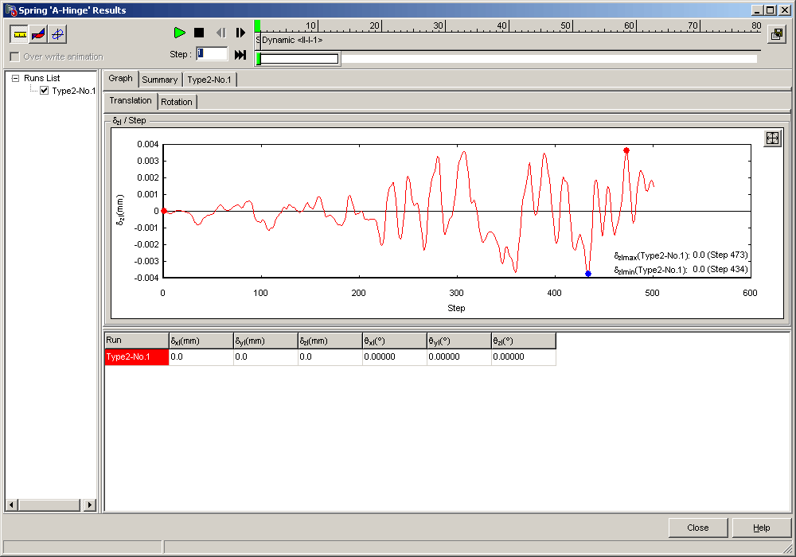Select the yellow ruler measurement icon
The height and width of the screenshot is (557, 796).
20,34
